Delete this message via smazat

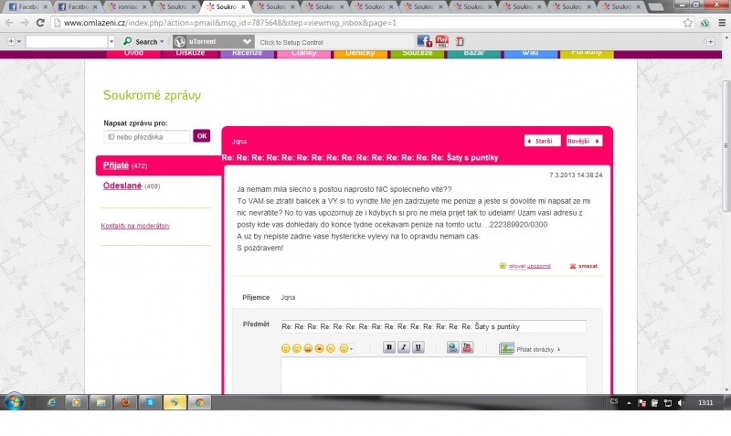[584, 266]
